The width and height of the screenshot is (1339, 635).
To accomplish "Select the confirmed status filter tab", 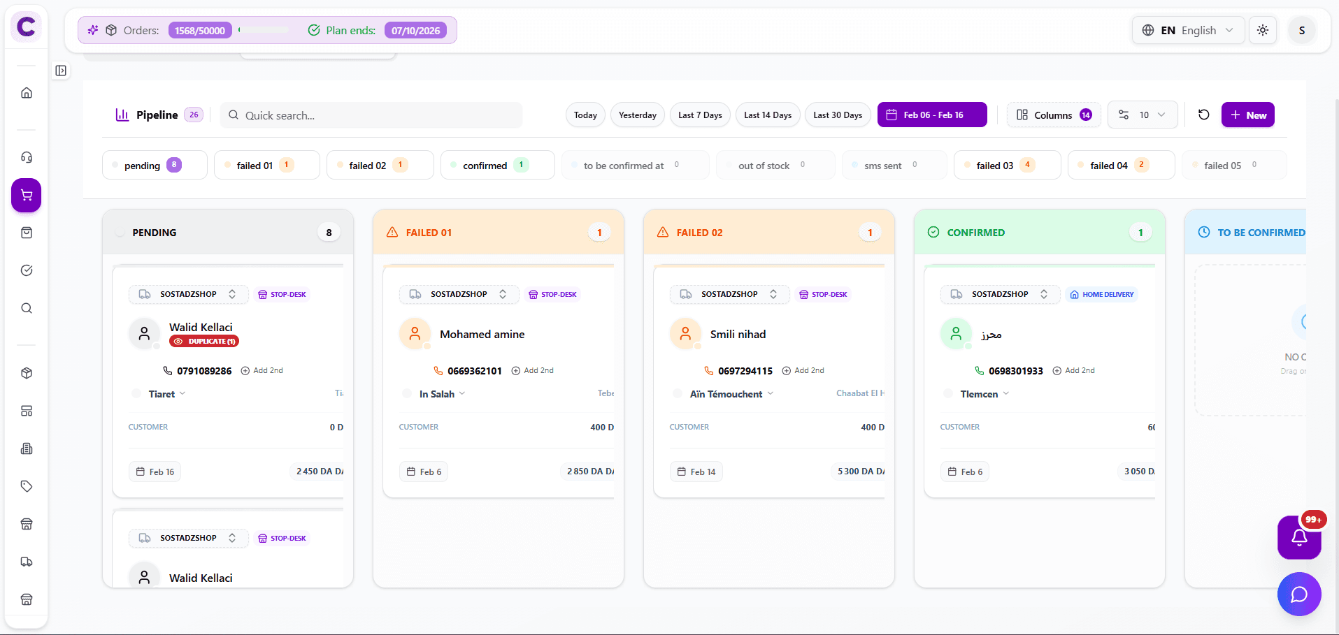I will 497,165.
